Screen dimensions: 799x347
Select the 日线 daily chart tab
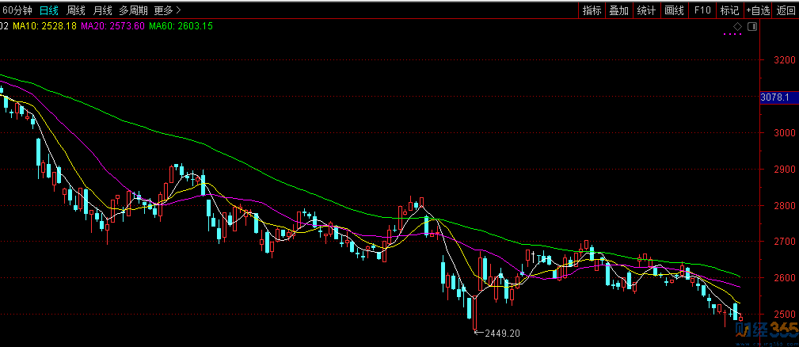pos(49,10)
